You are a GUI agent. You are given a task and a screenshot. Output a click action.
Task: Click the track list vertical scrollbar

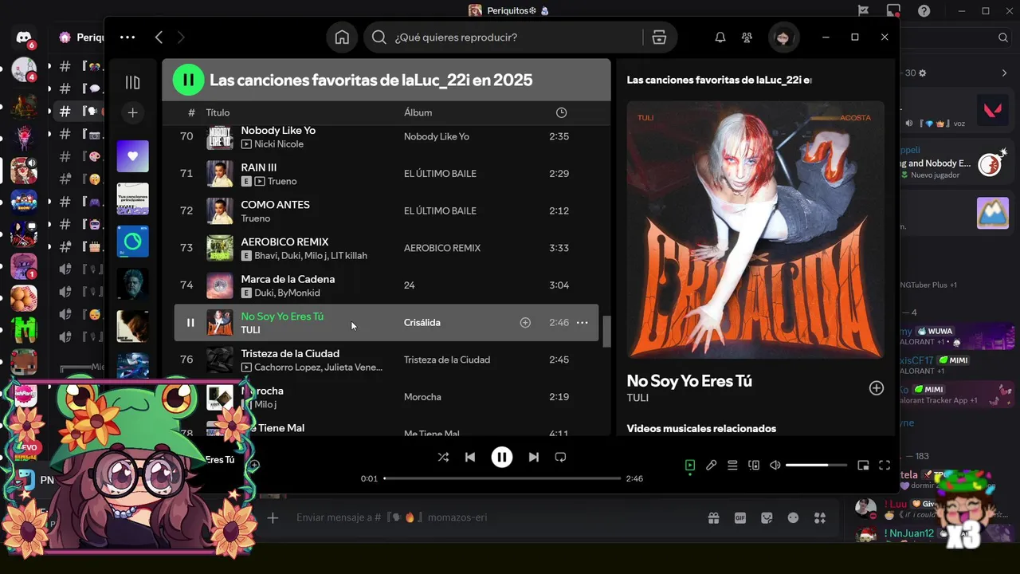[606, 332]
